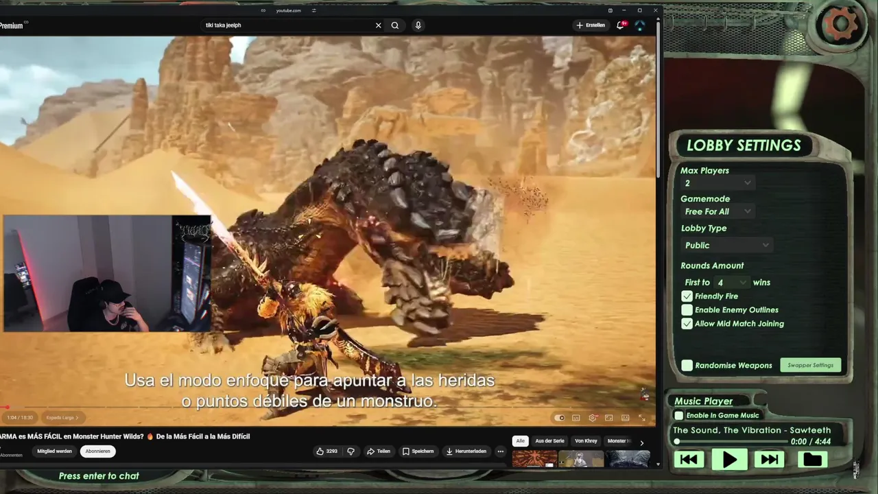Viewport: 878px width, 494px height.
Task: Click the Press enter to chat box
Action: [99, 476]
